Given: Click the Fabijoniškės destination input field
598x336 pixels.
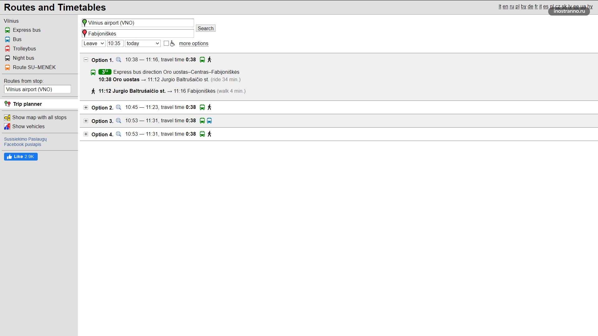Looking at the screenshot, I should (x=140, y=34).
